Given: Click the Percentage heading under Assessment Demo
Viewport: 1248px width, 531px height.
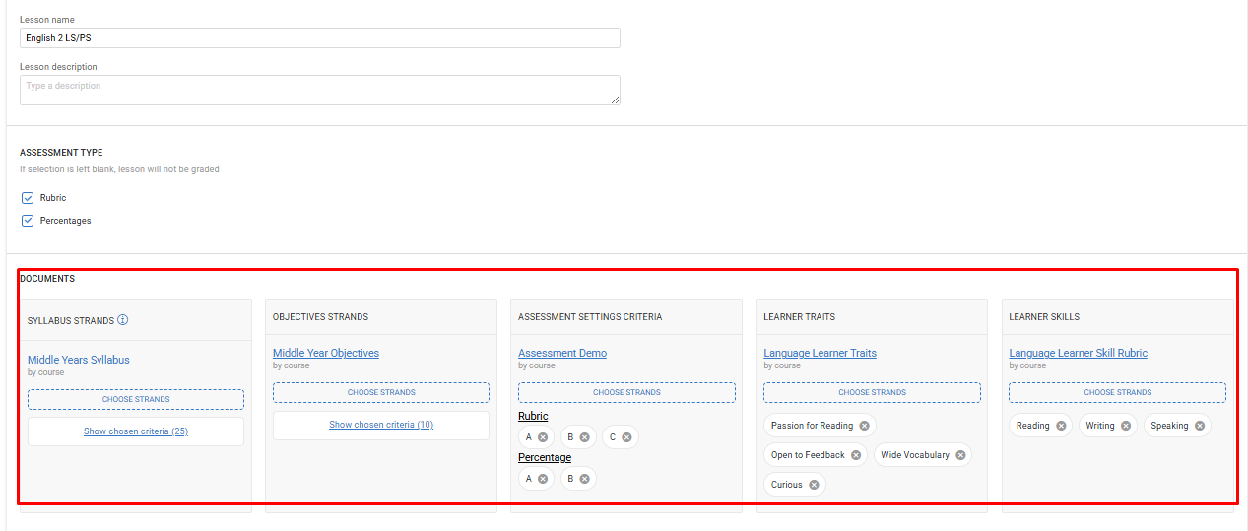Looking at the screenshot, I should [545, 457].
